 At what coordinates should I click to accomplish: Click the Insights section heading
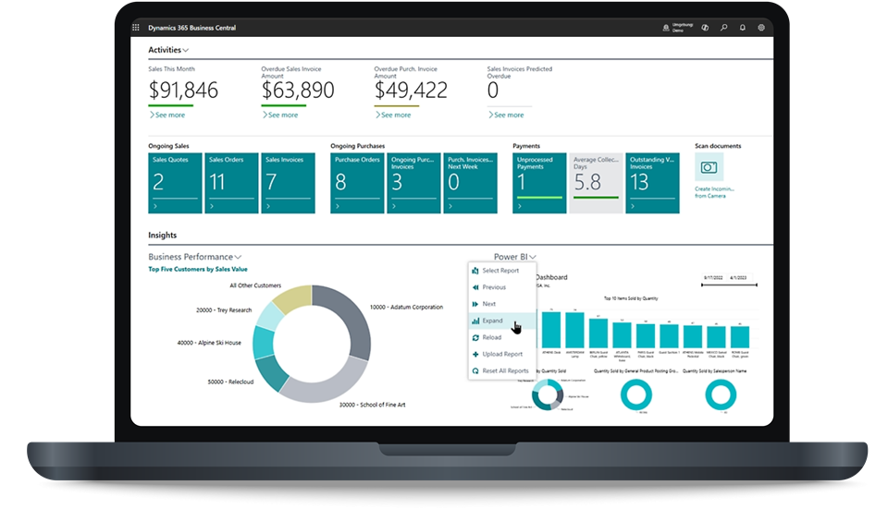coord(163,236)
